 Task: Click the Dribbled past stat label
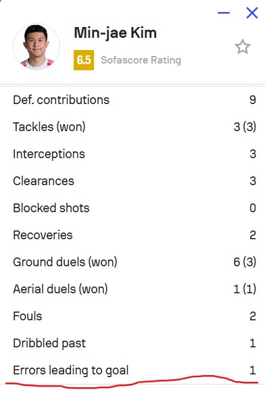(x=49, y=343)
